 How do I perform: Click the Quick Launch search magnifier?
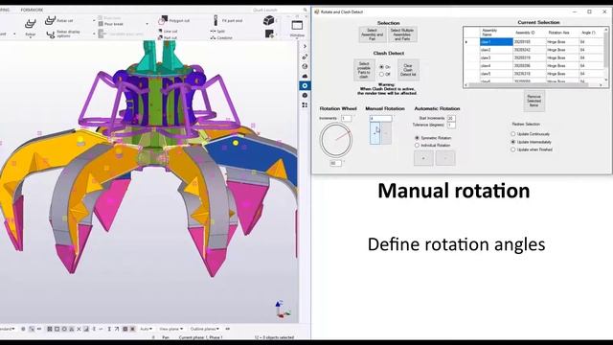tap(305, 10)
